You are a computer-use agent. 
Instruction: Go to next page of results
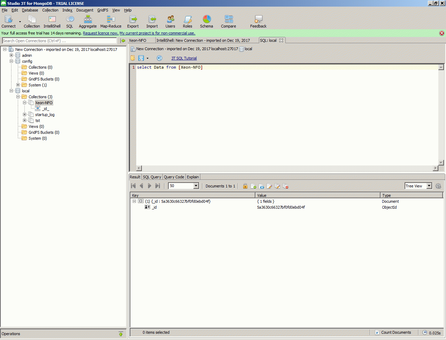coord(149,186)
